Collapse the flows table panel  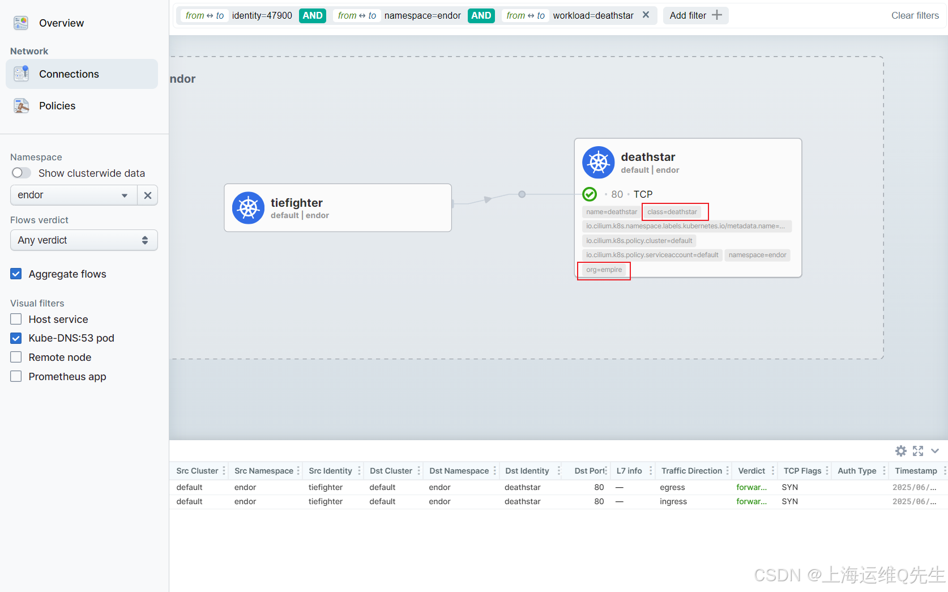pos(935,451)
